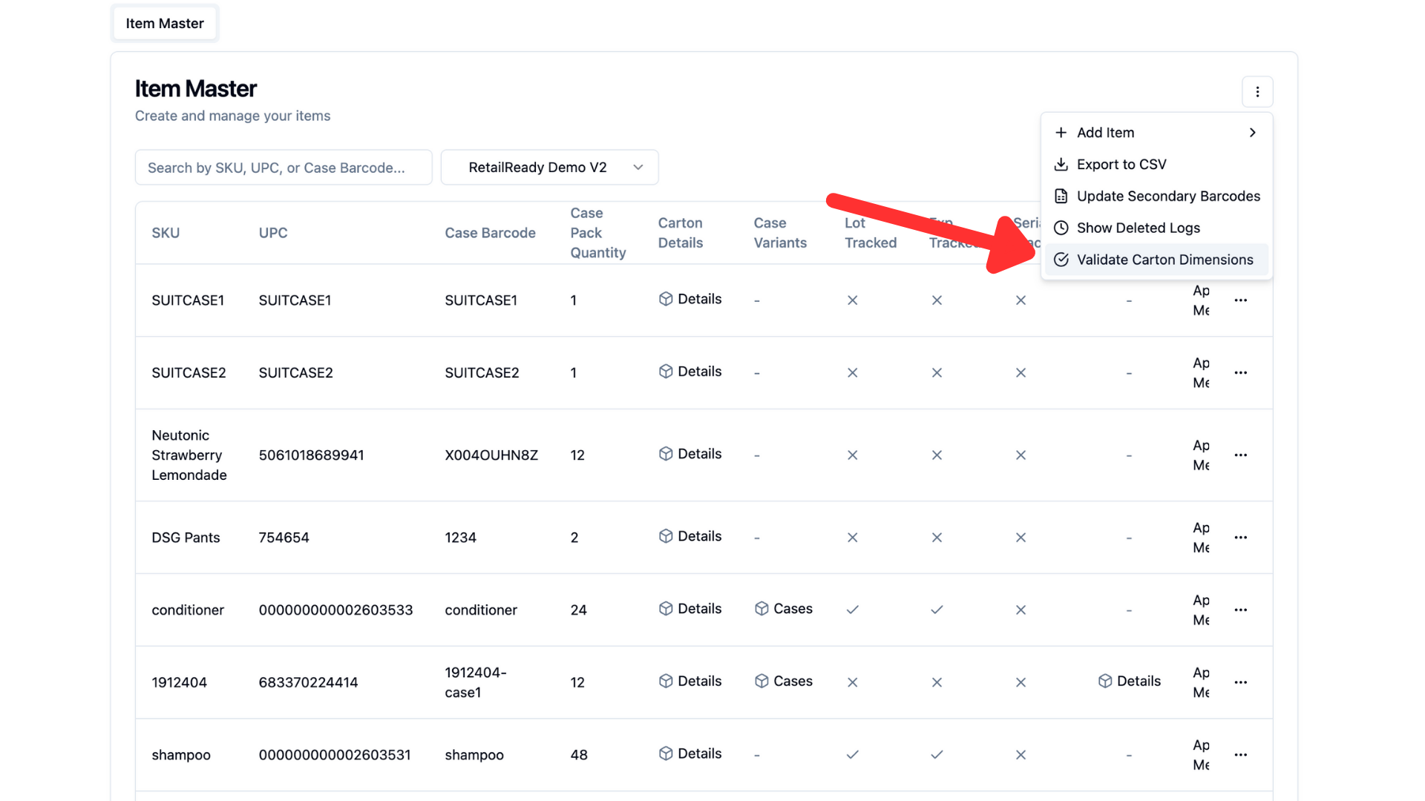Click UPC value 5061018689941
This screenshot has height=801, width=1425.
tap(311, 455)
